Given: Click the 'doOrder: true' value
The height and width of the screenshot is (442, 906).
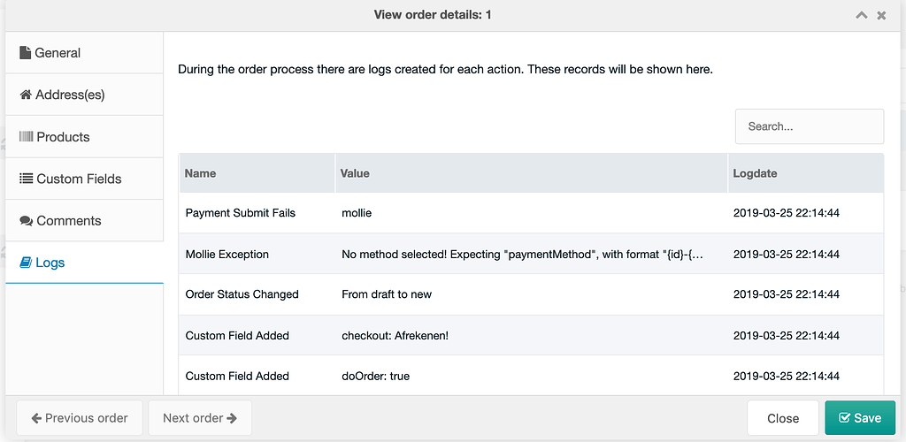Looking at the screenshot, I should tap(375, 377).
